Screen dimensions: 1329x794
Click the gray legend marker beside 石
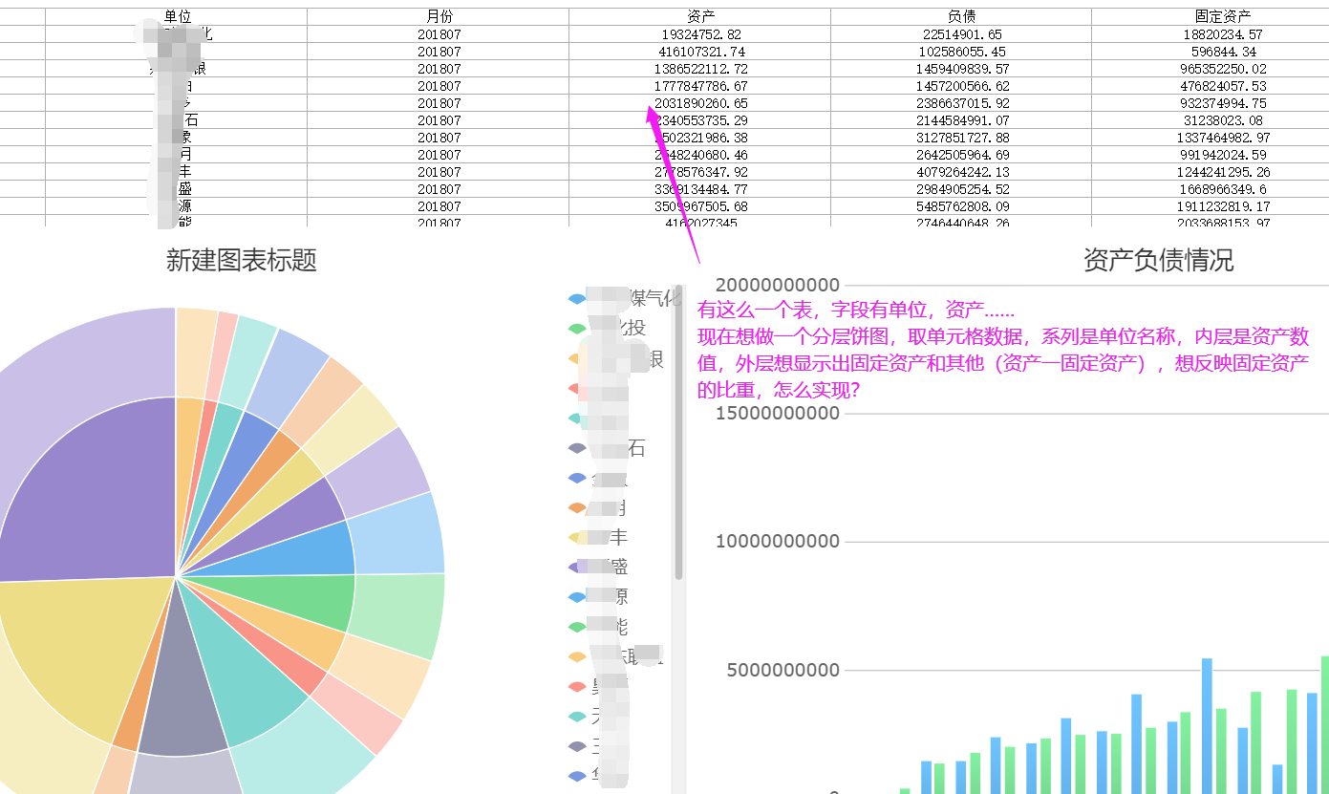click(577, 448)
